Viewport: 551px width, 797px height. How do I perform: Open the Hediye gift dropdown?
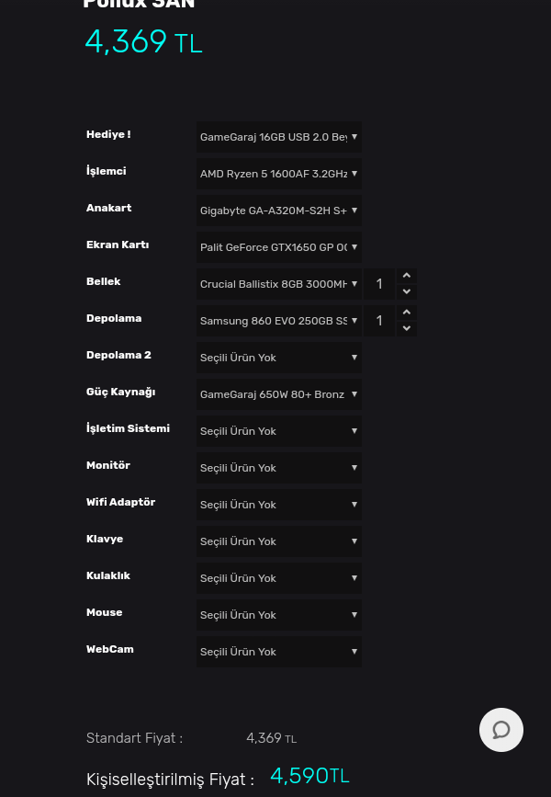(278, 137)
